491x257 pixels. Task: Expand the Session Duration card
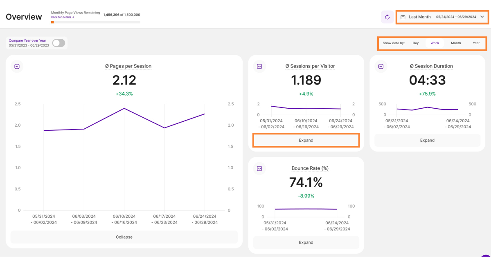[x=427, y=140]
